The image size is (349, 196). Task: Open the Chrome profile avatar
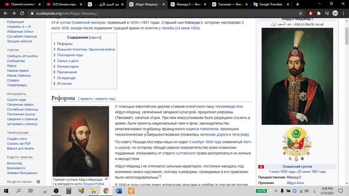click(335, 13)
